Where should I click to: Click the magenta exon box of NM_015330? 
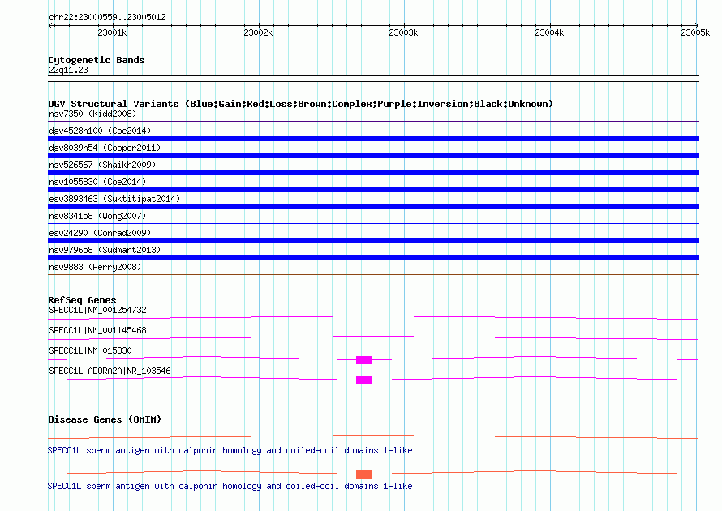pos(363,360)
